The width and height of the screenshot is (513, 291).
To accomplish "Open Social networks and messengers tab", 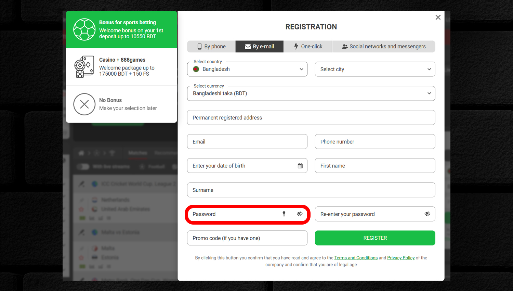I will [384, 47].
